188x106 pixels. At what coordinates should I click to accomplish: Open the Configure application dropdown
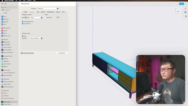(48, 9)
